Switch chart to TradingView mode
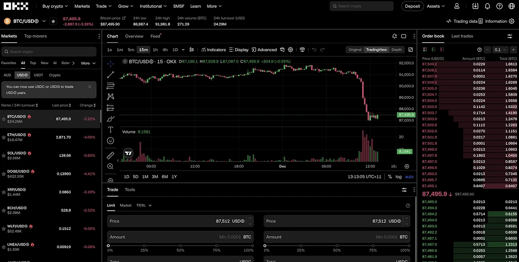 click(376, 50)
